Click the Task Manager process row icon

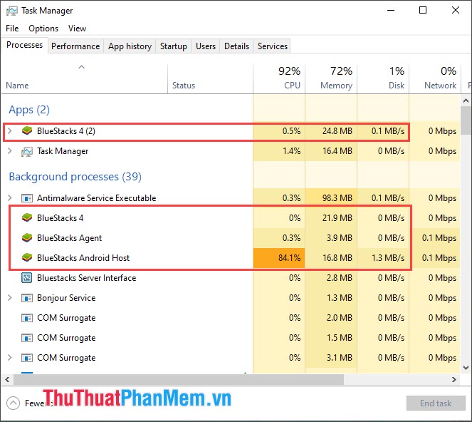point(27,151)
